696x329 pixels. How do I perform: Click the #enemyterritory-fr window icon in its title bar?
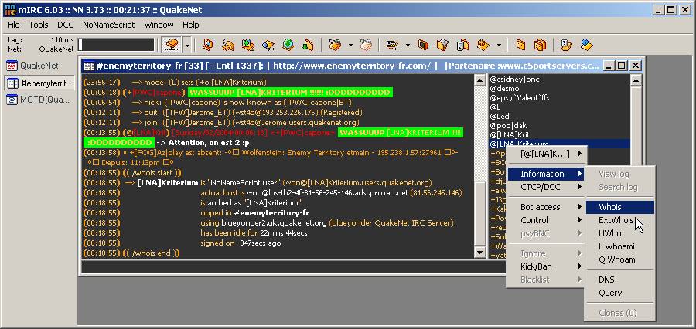[x=89, y=66]
